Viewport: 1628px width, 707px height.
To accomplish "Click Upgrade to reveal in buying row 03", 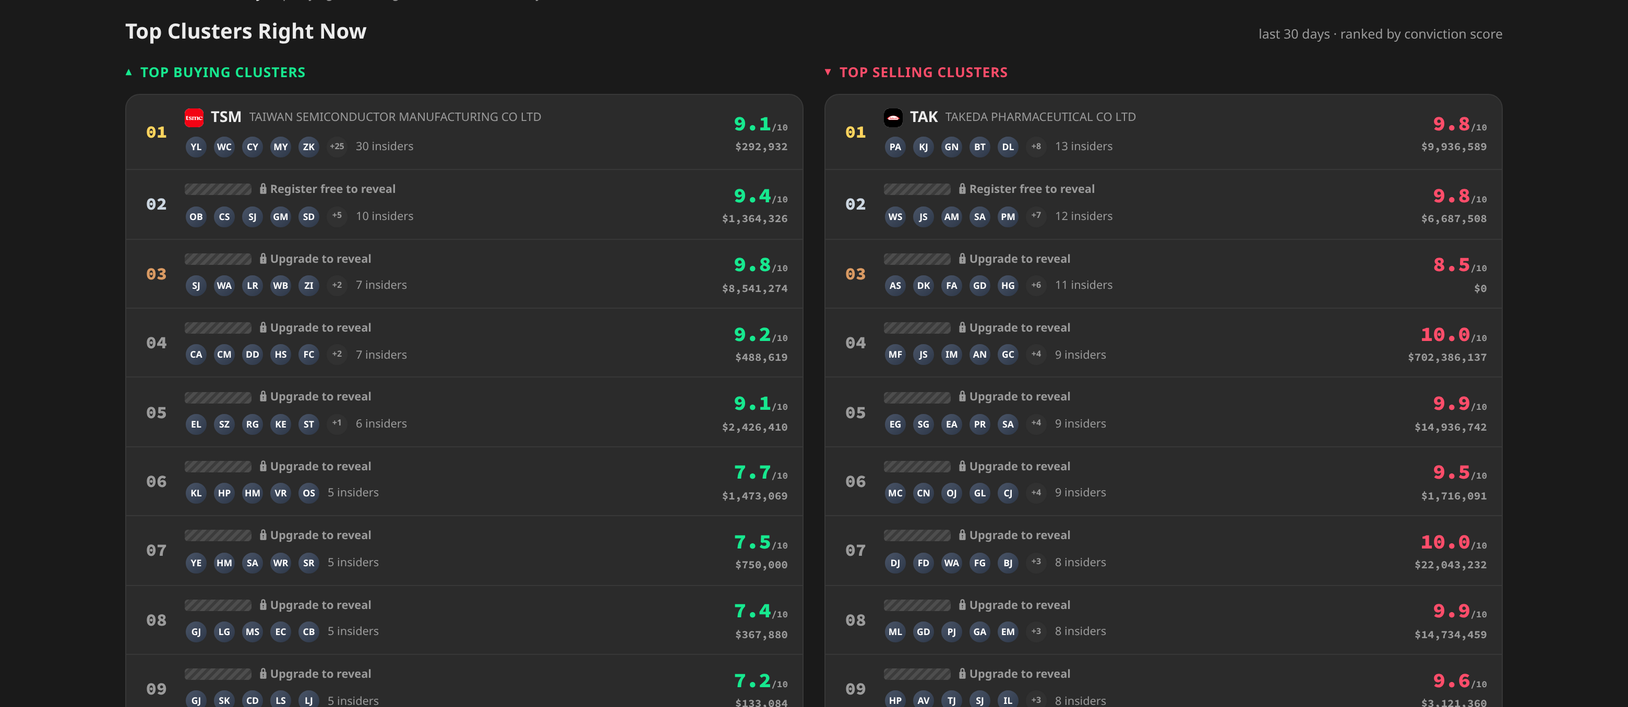I will click(x=315, y=259).
